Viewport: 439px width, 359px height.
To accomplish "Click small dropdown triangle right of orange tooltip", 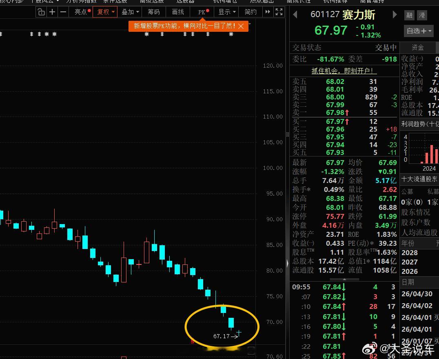I will pos(249,24).
